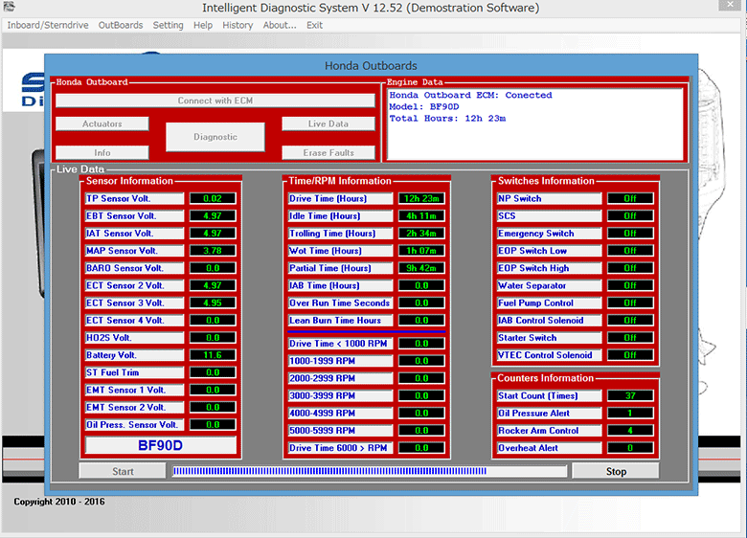This screenshot has height=538, width=747.
Task: Open the Help menu
Action: point(203,25)
